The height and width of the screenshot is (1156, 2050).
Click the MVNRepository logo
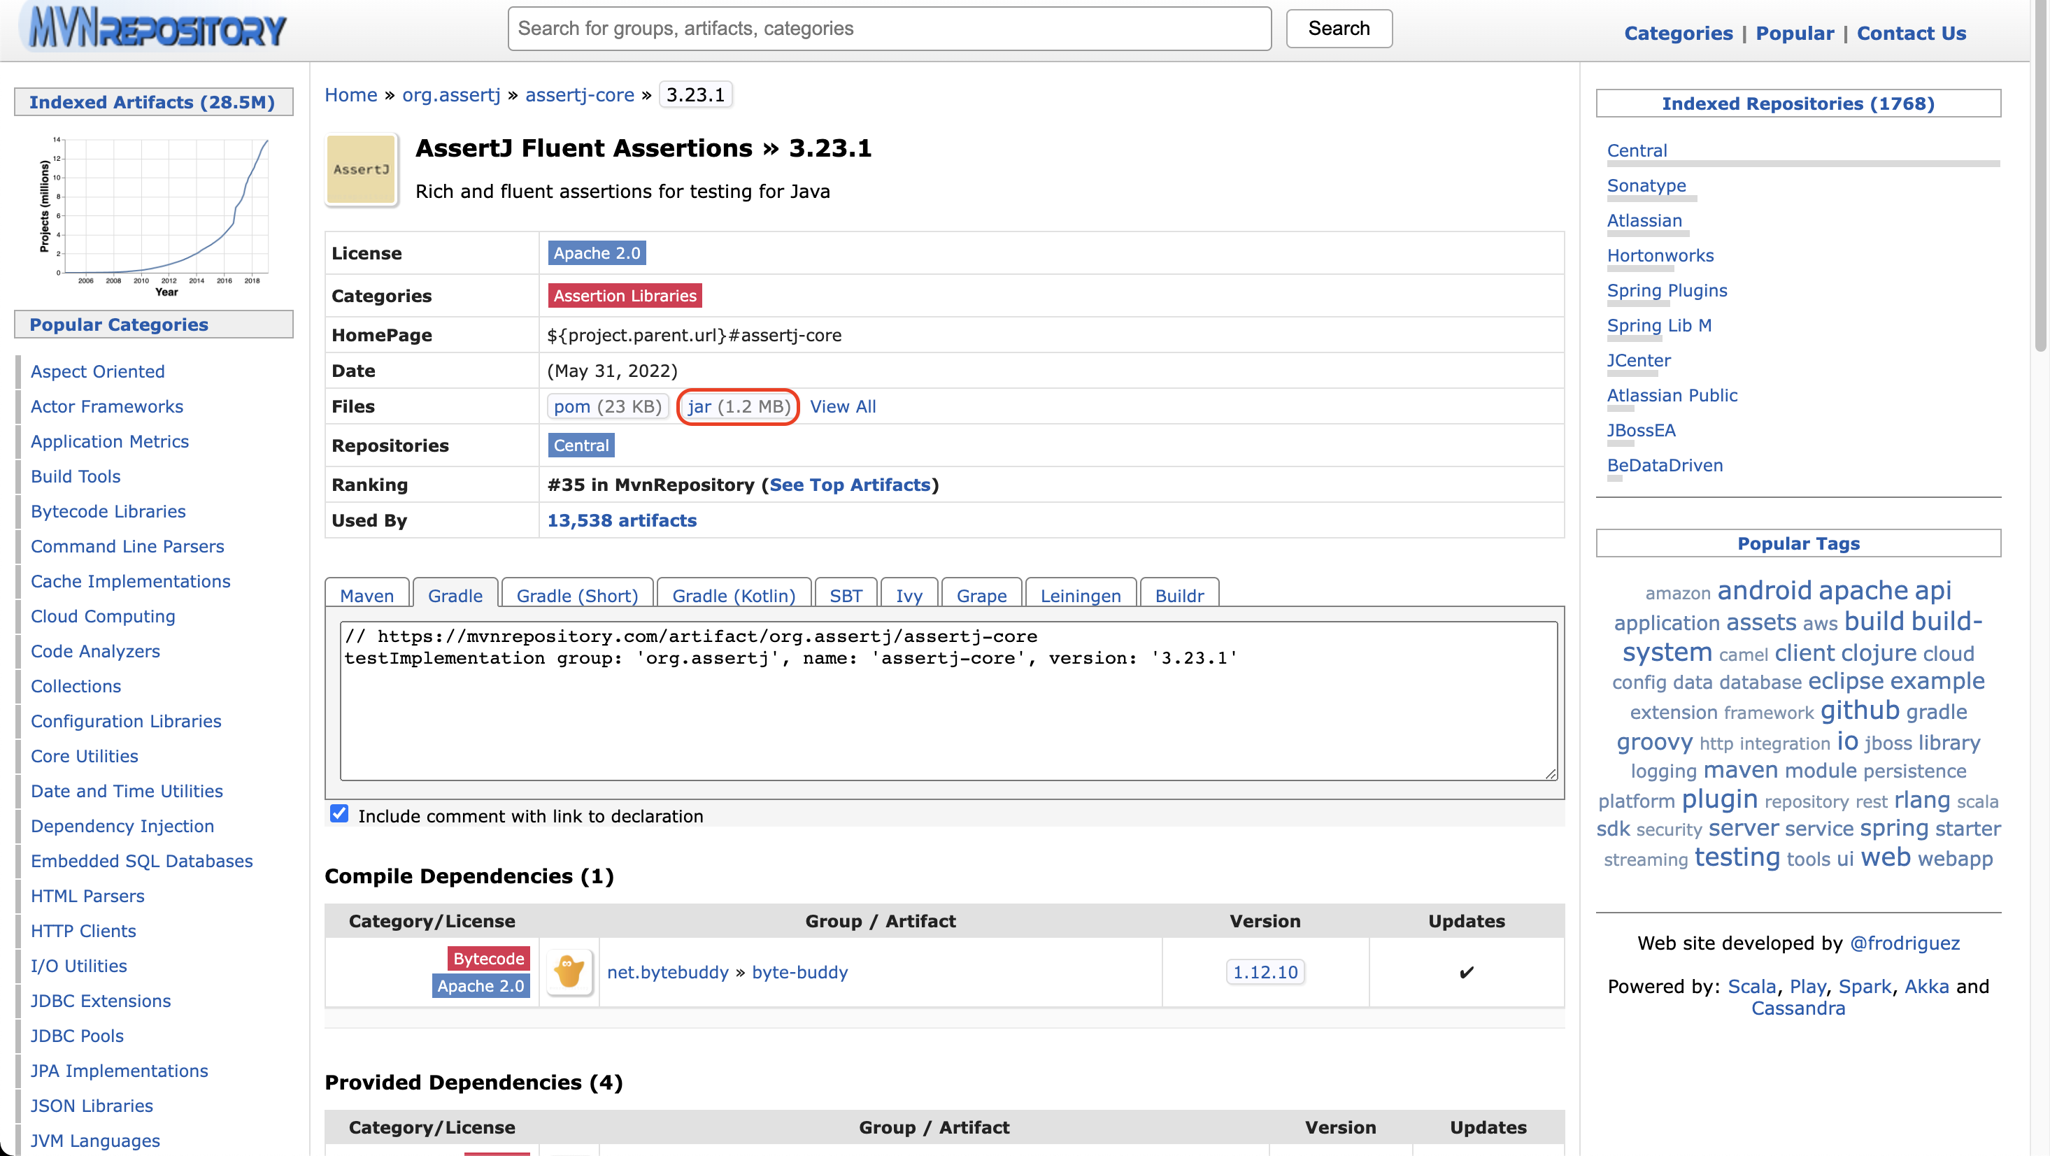point(157,29)
